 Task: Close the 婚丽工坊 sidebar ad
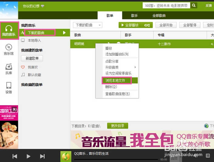14,109
